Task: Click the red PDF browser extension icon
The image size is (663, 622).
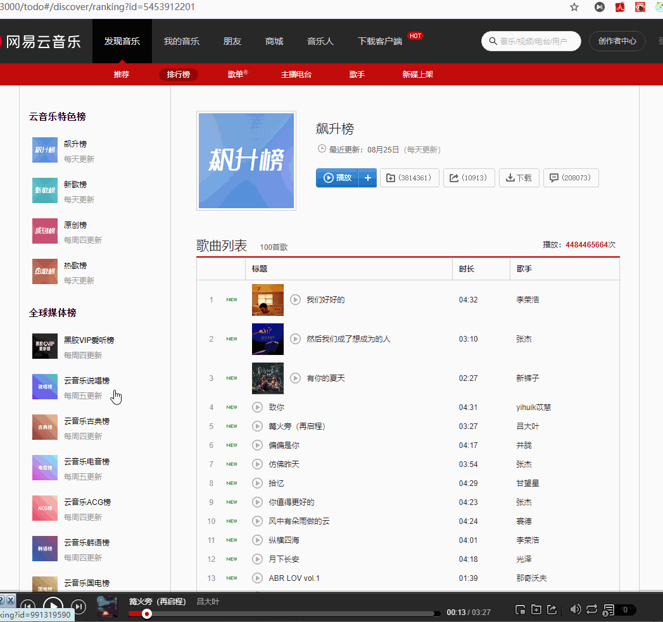Action: (620, 7)
